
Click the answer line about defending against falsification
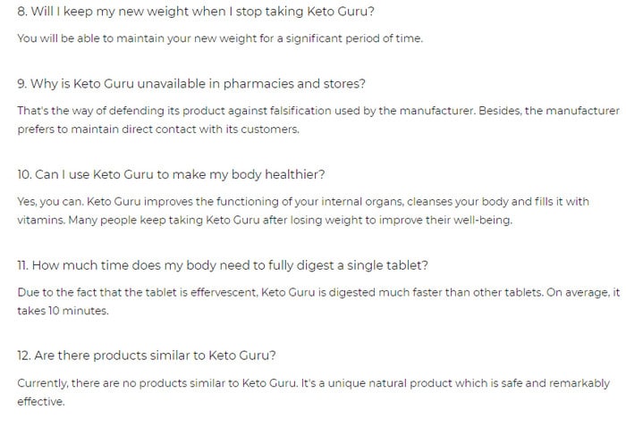318,111
